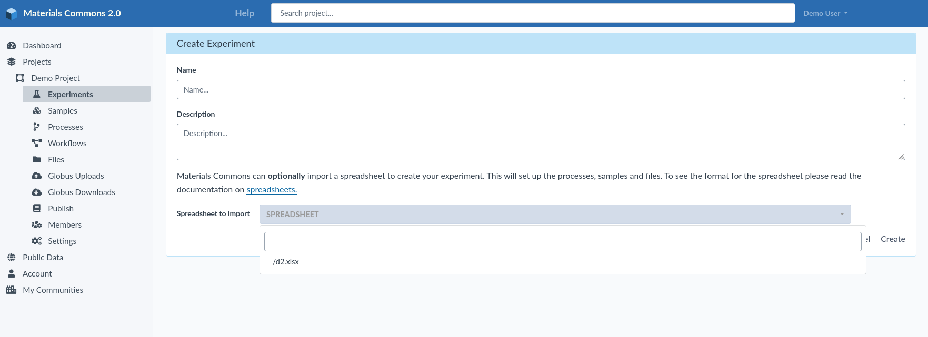Open the Account page

pyautogui.click(x=37, y=274)
